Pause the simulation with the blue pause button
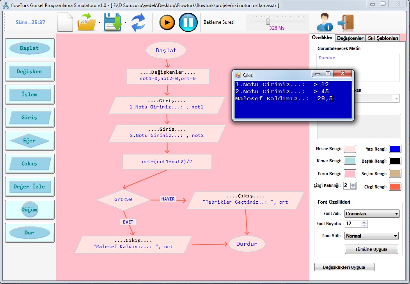410x284 pixels. click(188, 22)
